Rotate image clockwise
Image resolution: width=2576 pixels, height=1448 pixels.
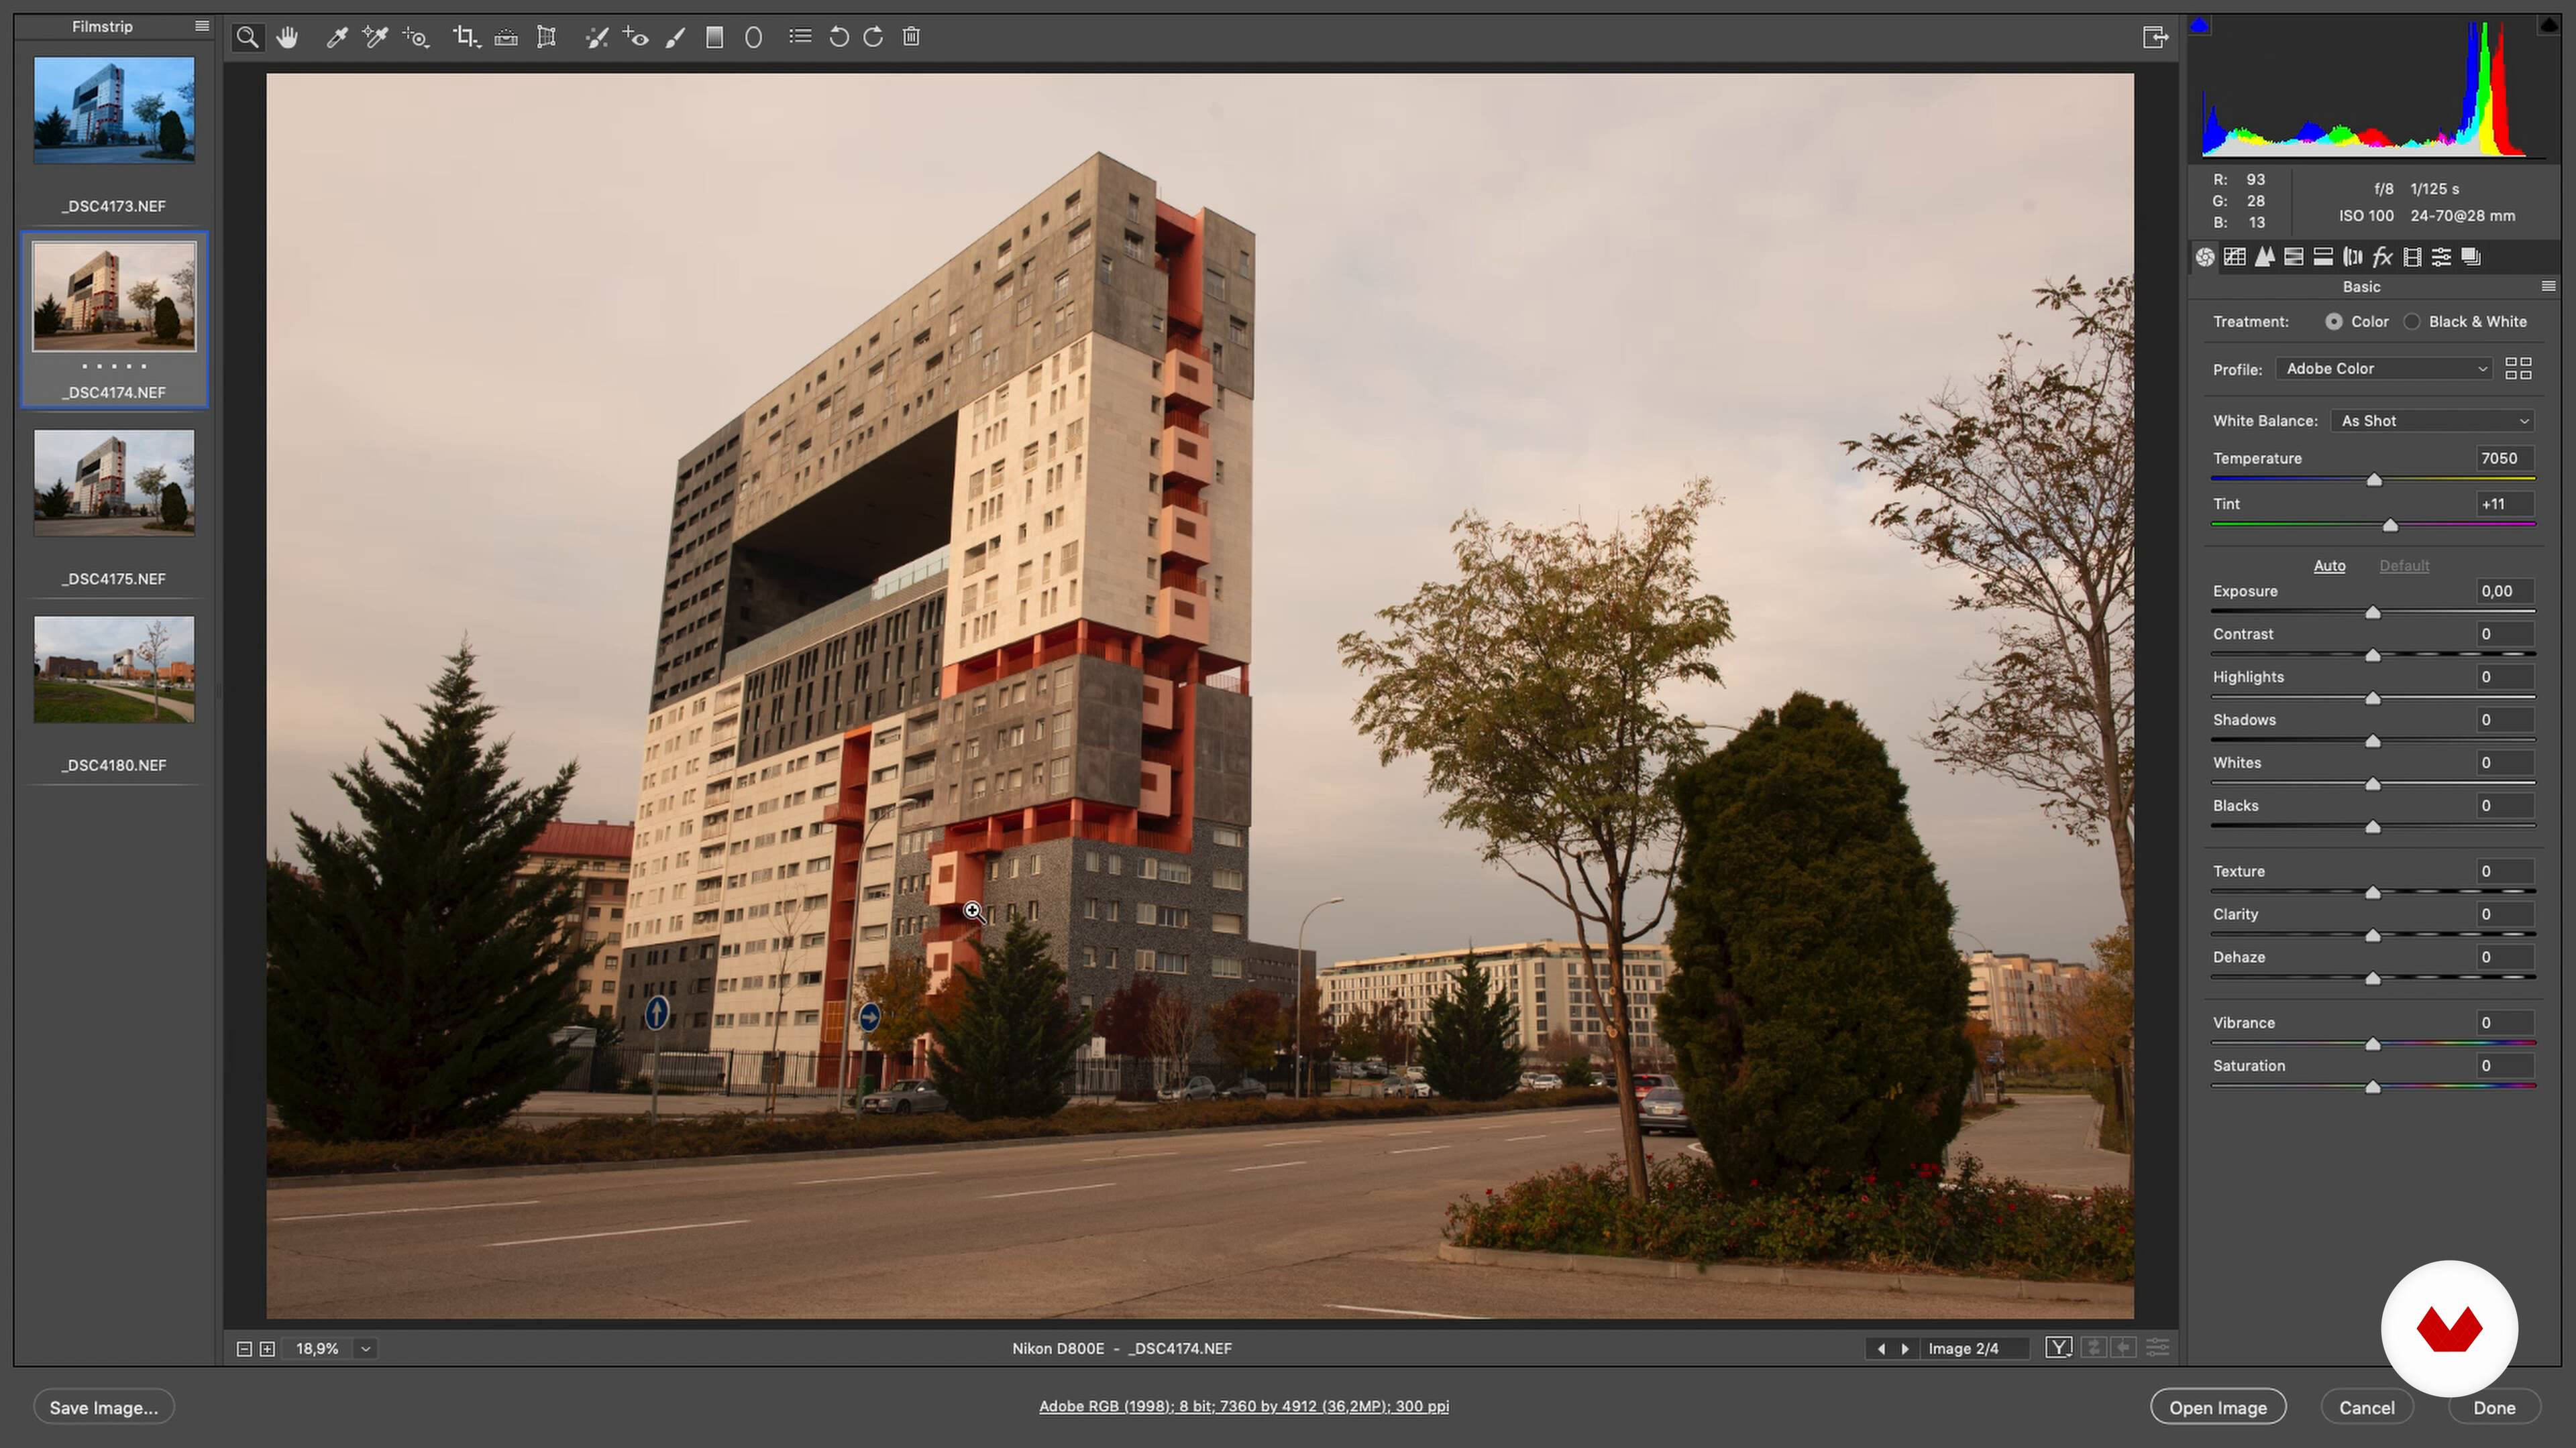pos(873,37)
